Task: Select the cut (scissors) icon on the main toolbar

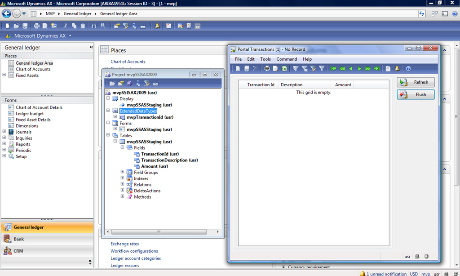Action: [66, 26]
